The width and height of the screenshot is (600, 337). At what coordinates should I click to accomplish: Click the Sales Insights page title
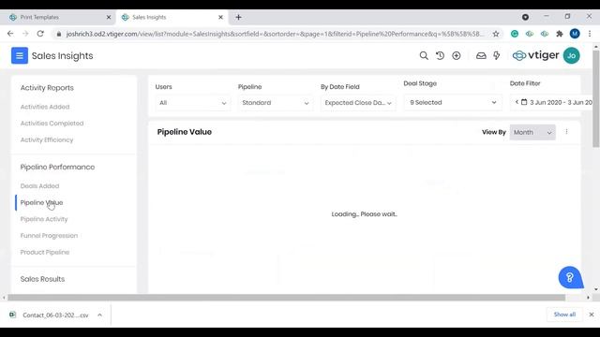[63, 56]
